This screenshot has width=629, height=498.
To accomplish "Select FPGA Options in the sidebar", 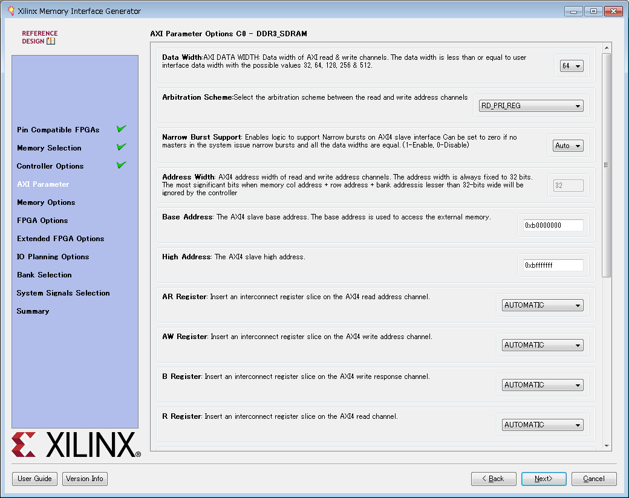I will tap(42, 221).
